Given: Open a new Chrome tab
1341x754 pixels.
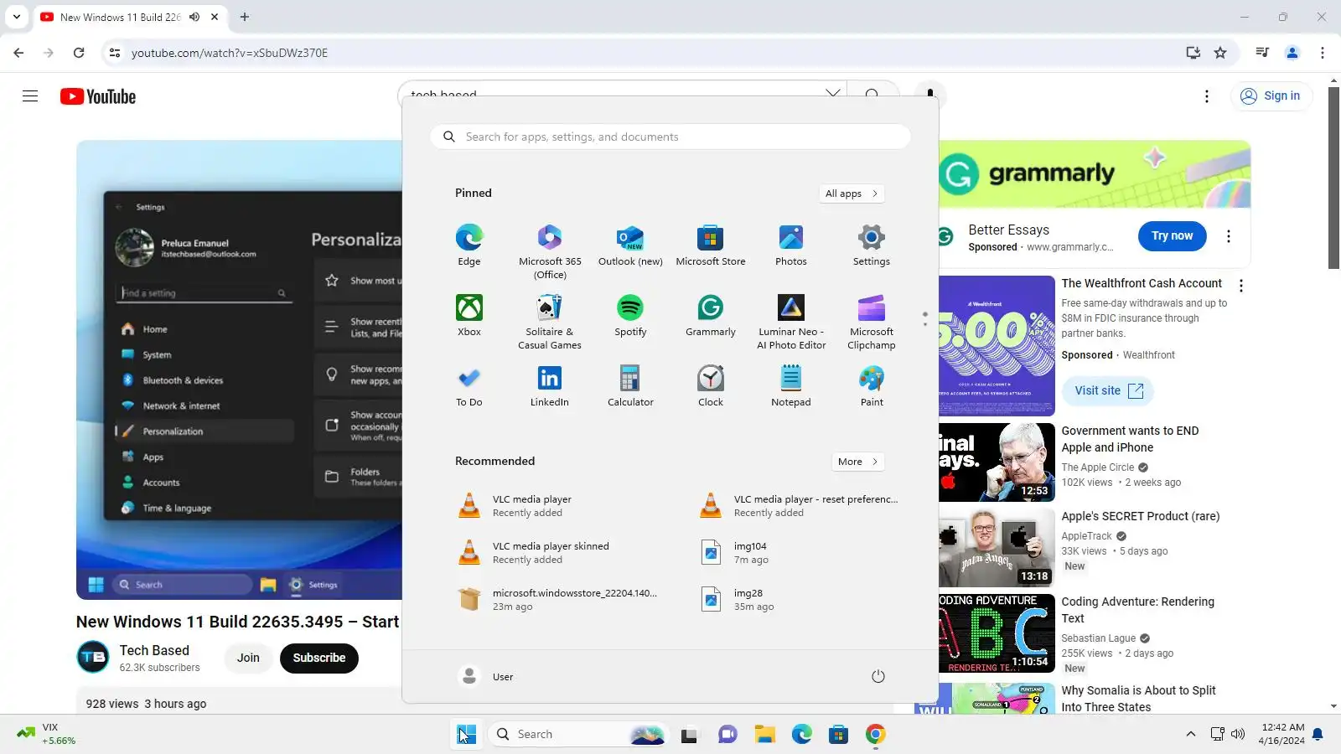Looking at the screenshot, I should click(245, 17).
